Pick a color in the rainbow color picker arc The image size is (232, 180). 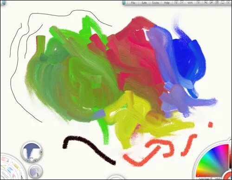214,161
